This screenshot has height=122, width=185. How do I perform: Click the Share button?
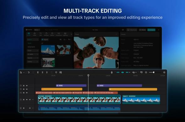click(143, 30)
